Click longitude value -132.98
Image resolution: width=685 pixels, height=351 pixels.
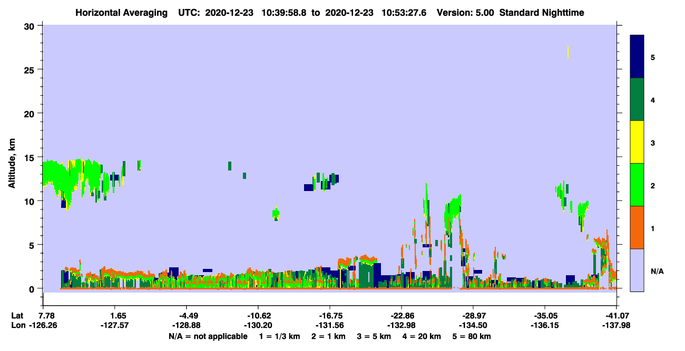click(x=402, y=325)
